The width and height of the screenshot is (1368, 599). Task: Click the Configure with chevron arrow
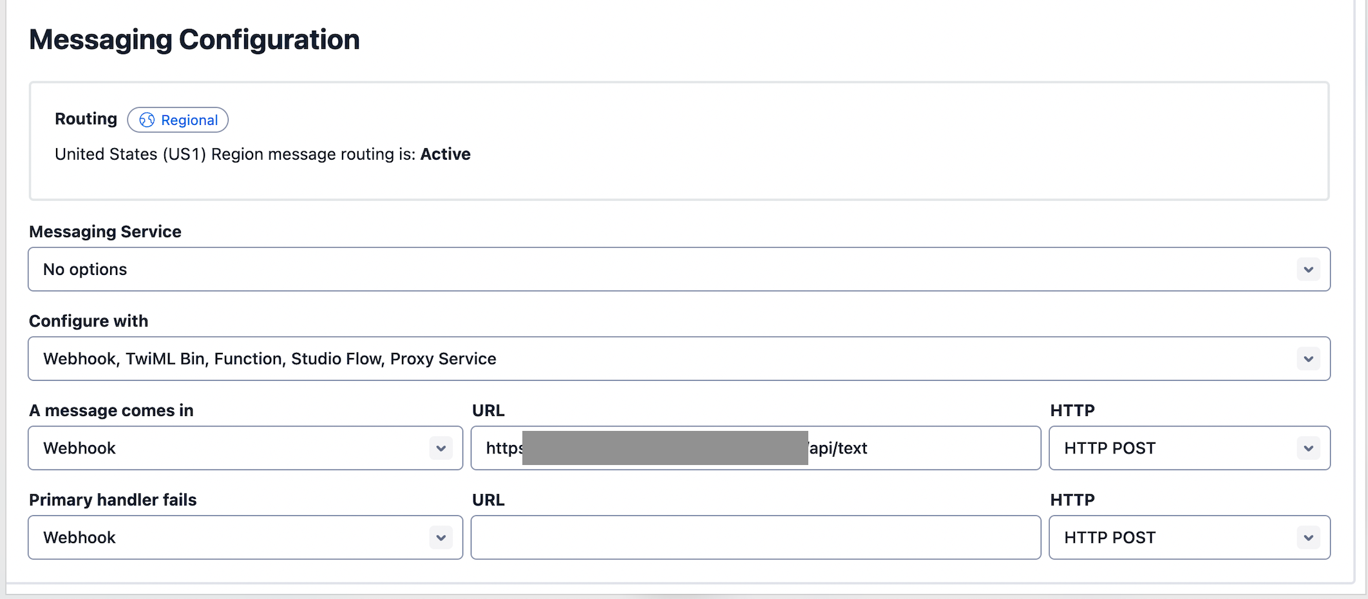pyautogui.click(x=1308, y=359)
